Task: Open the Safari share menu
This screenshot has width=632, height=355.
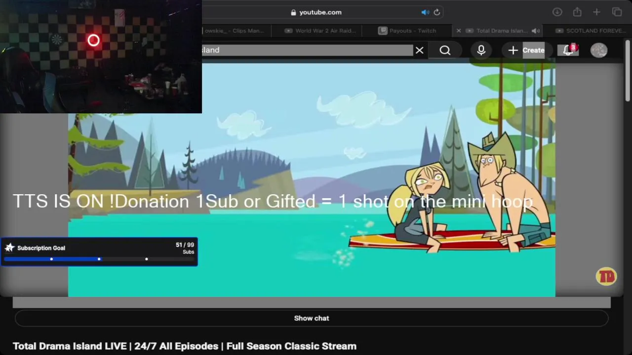Action: (577, 12)
